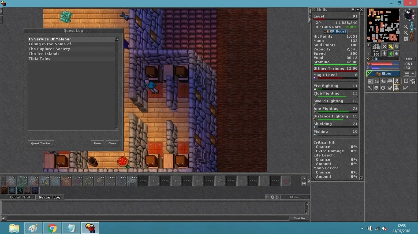This screenshot has width=418, height=234.
Task: Select the offensive crossed-swords fight mode
Action: pyautogui.click(x=385, y=47)
